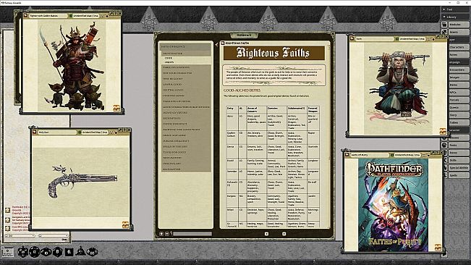The width and height of the screenshot is (471, 265).
Task: Pick up the d4 die
Action: [80, 251]
